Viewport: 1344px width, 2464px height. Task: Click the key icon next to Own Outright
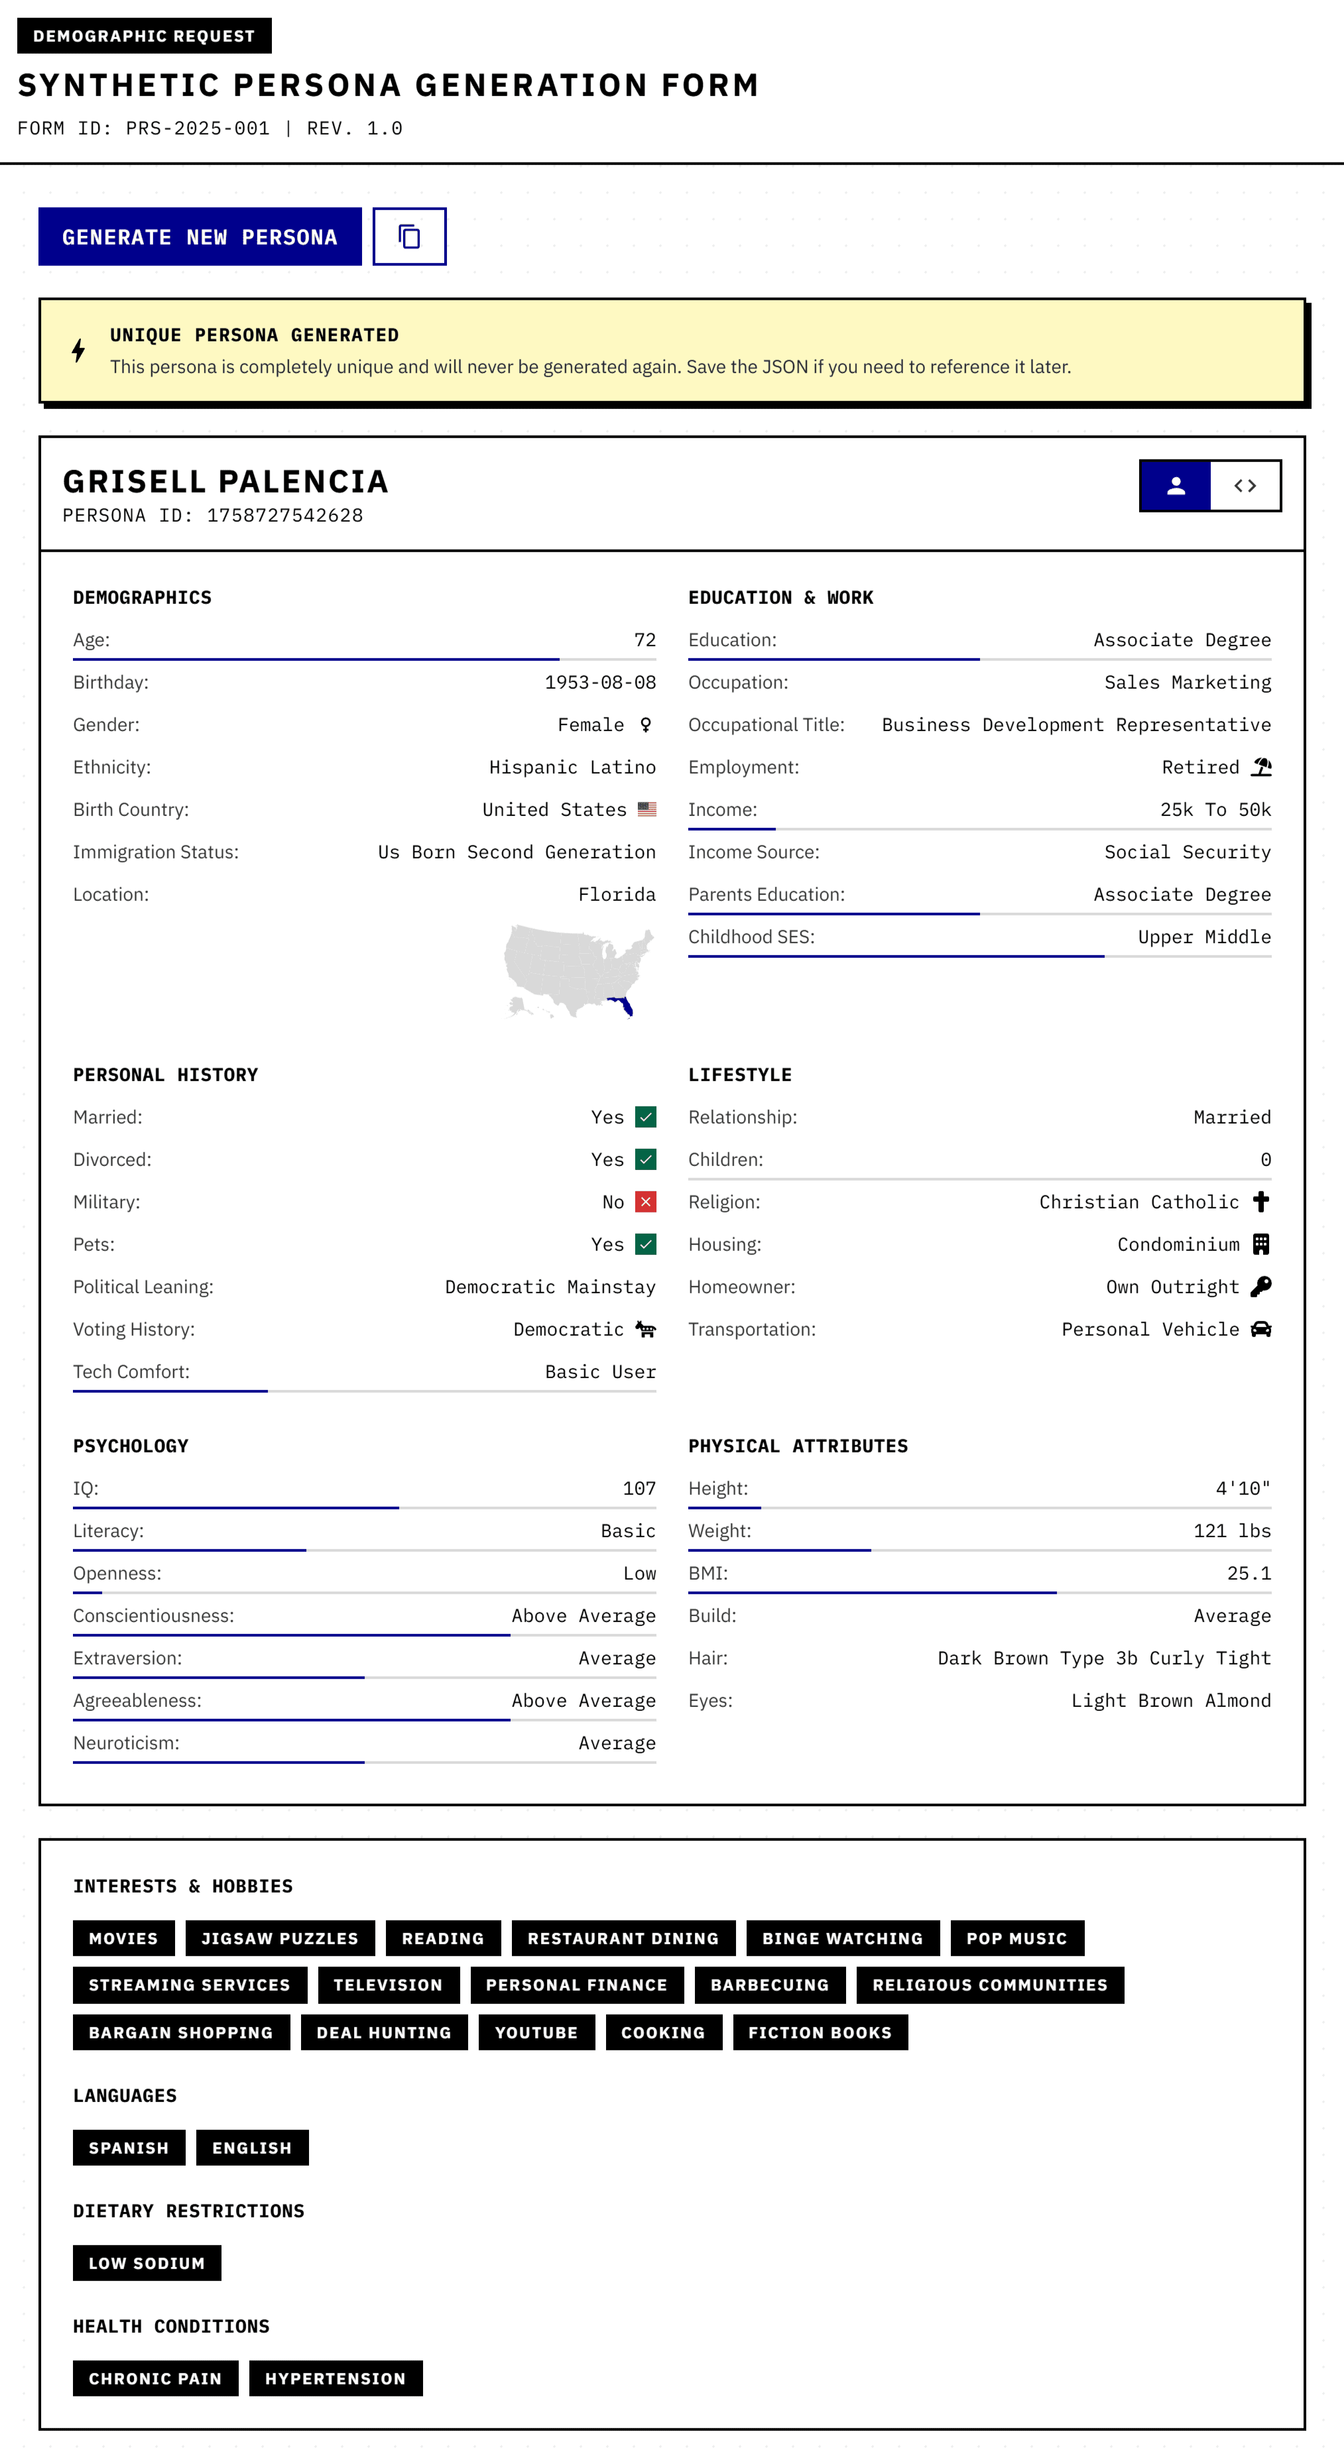pyautogui.click(x=1262, y=1287)
